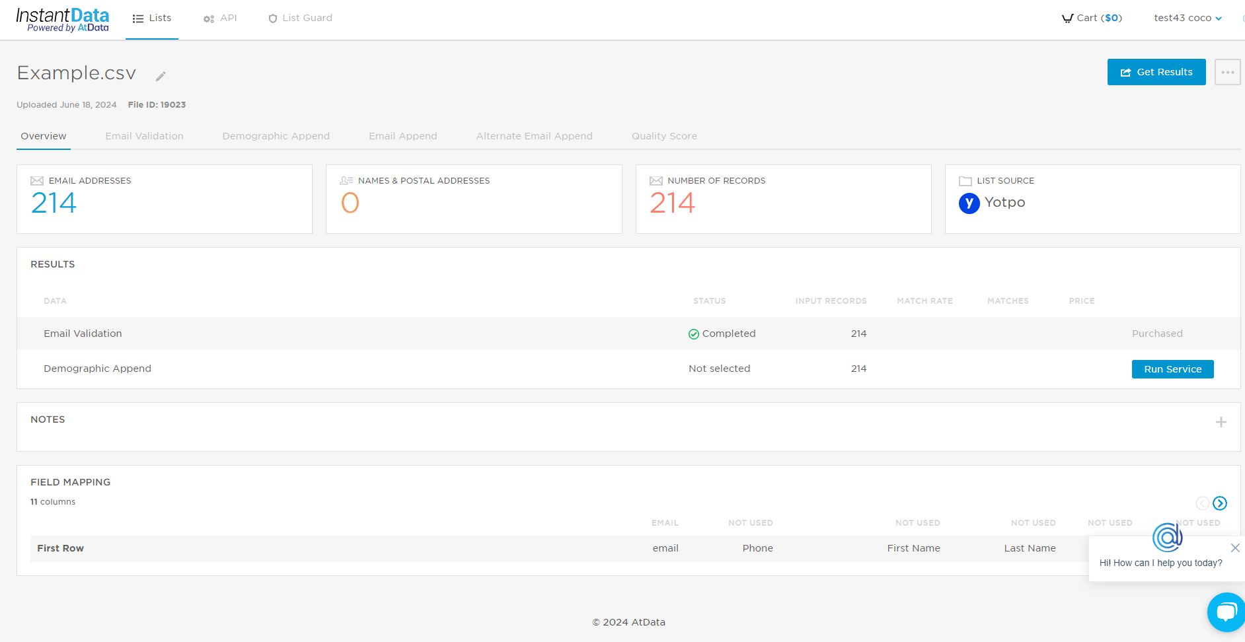This screenshot has height=642, width=1245.
Task: Open the Quality Score tab
Action: [x=664, y=136]
